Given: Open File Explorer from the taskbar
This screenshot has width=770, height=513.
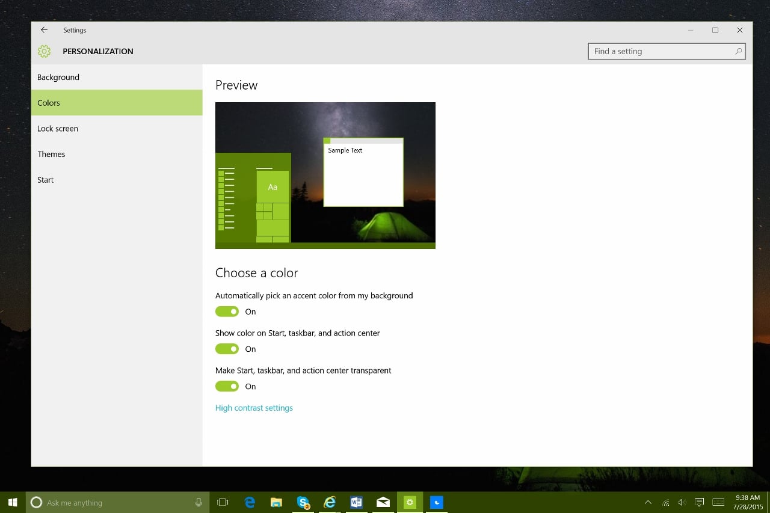Looking at the screenshot, I should (x=276, y=502).
